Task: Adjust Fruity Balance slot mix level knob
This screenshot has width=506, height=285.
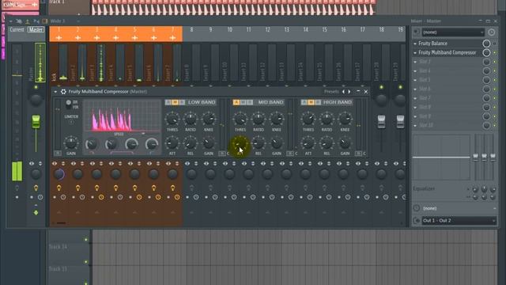Action: click(487, 44)
